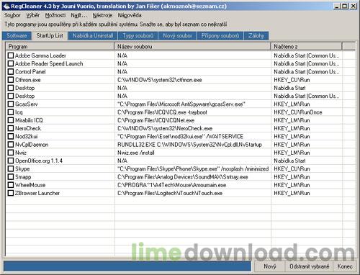The height and width of the screenshot is (275, 360).
Task: Toggle the Skype checkbox
Action: [x=11, y=168]
